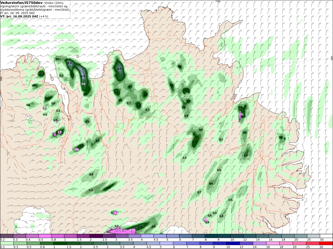
Task: Click the '3.2' precipitation value on the map
Action: [x=244, y=116]
